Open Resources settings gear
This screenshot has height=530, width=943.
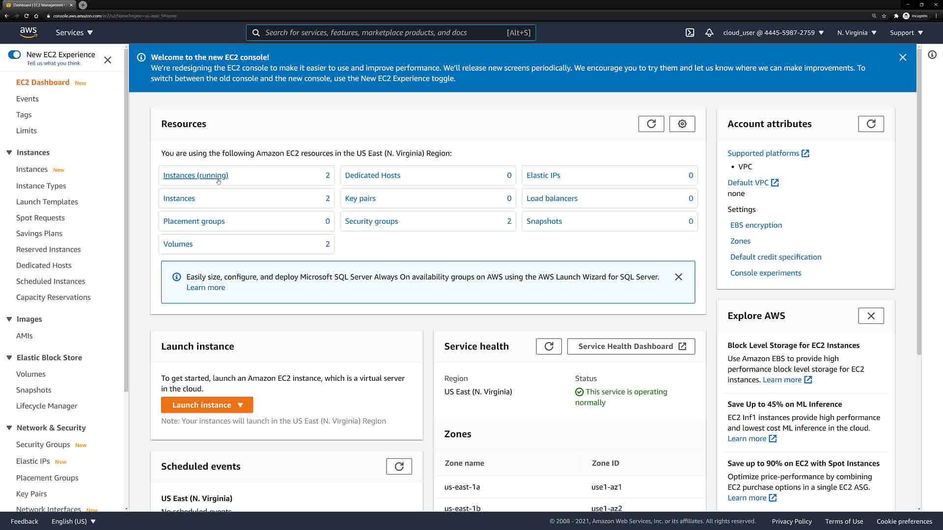682,124
